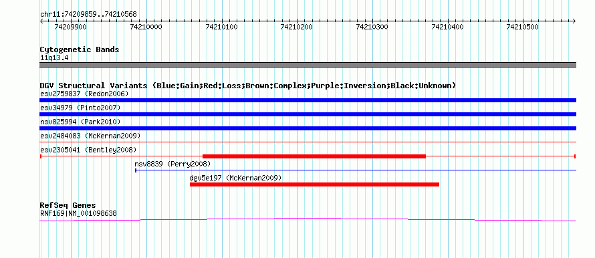595x258 pixels.
Task: Click the thin blue line of nsv8839
Action: pos(356,170)
